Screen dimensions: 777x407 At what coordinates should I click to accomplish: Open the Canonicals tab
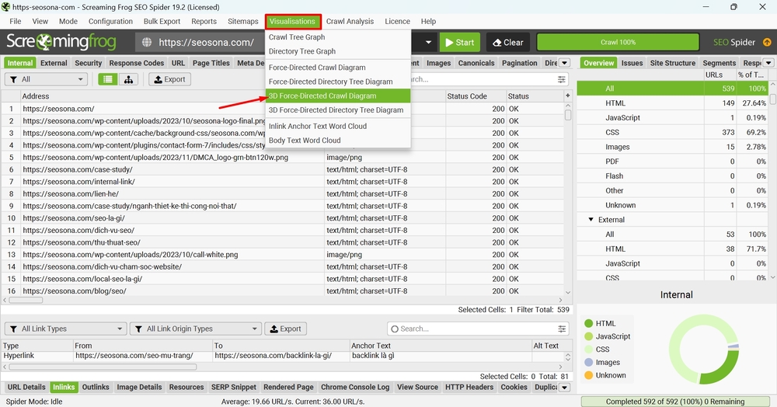(476, 63)
